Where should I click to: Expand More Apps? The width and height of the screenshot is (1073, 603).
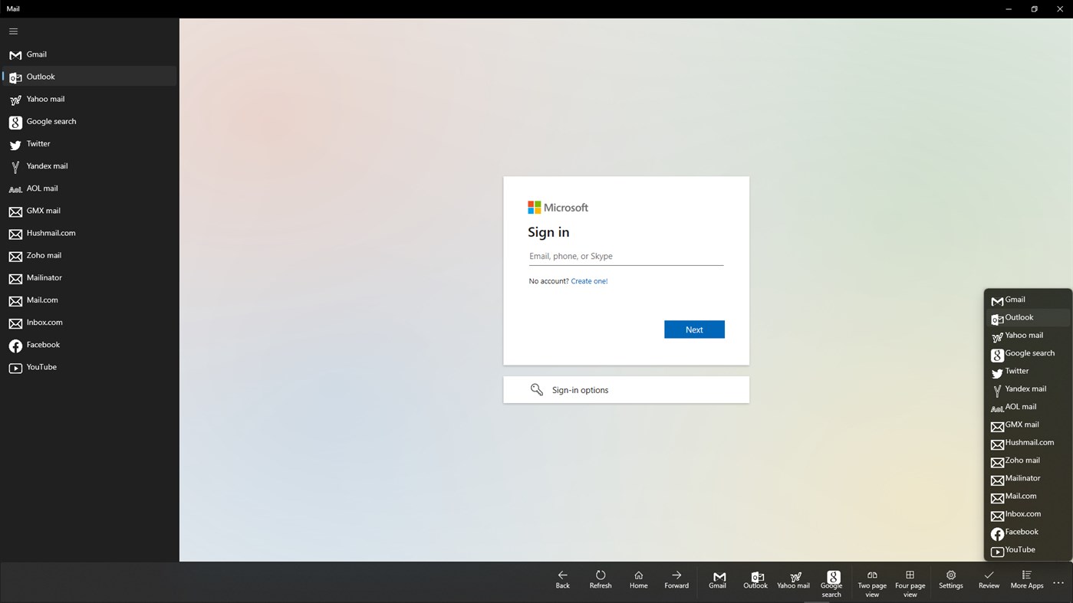coord(1026,581)
